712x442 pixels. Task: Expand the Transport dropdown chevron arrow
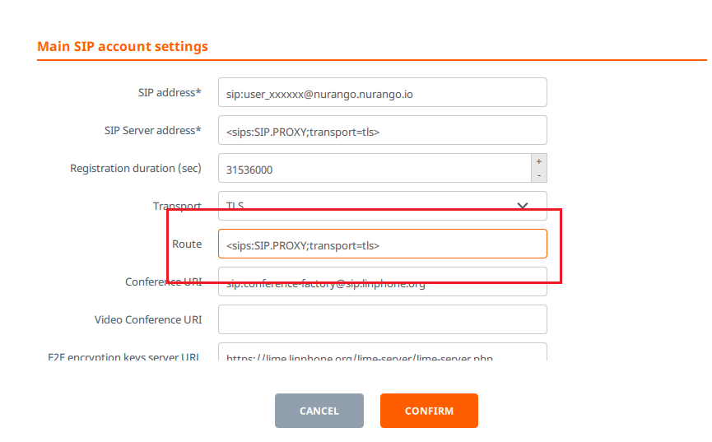[x=523, y=206]
